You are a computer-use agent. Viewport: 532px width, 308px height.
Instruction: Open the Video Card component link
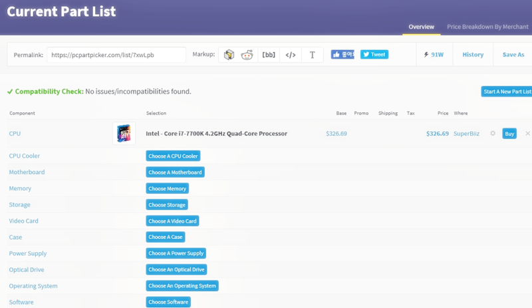coord(23,221)
